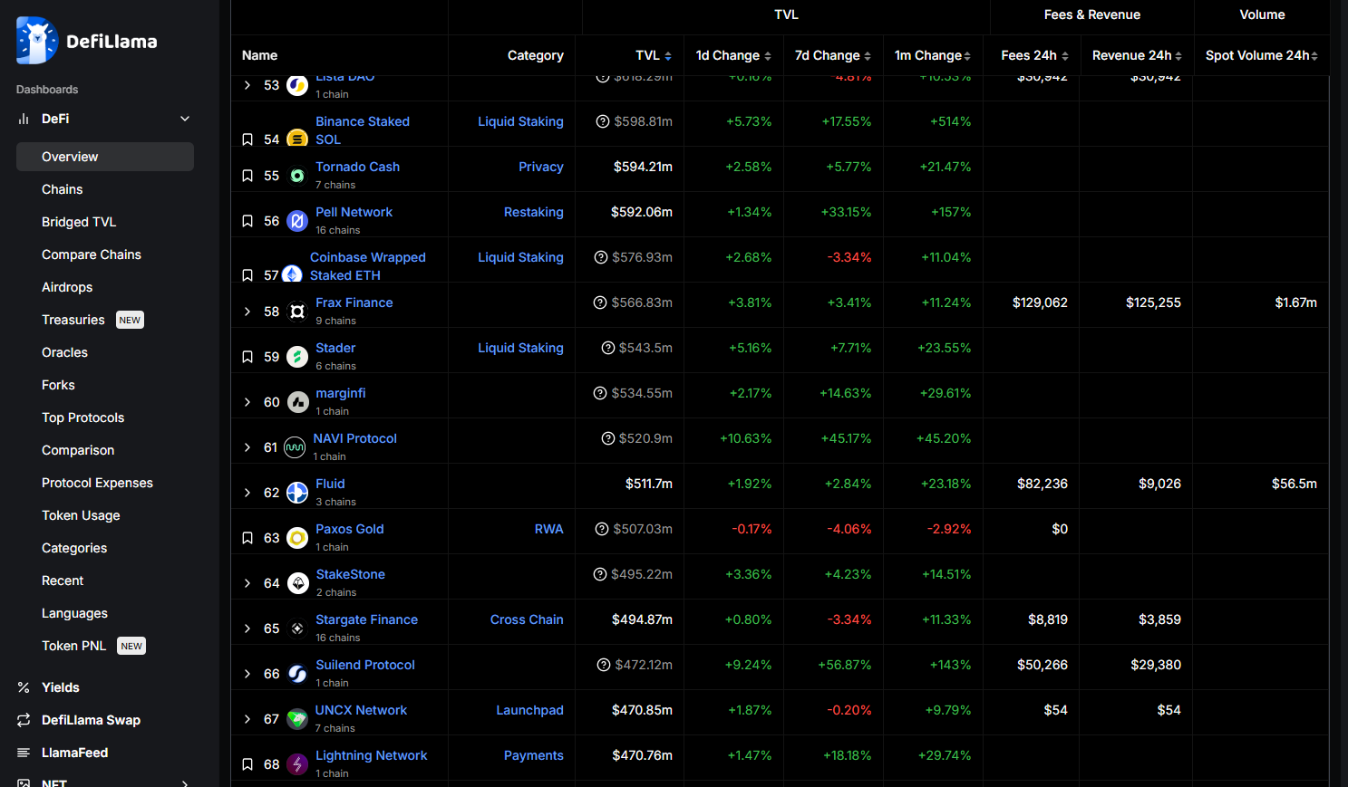The height and width of the screenshot is (787, 1348).
Task: Open the Restaking category link
Action: (x=534, y=212)
